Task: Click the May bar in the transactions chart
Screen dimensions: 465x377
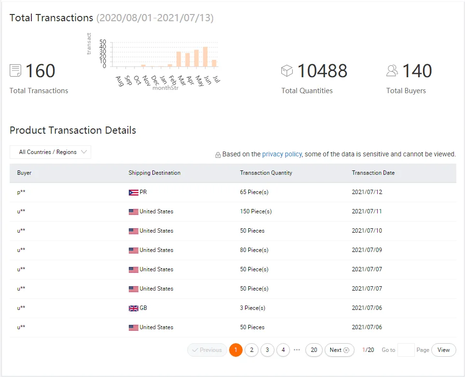Action: tap(196, 58)
